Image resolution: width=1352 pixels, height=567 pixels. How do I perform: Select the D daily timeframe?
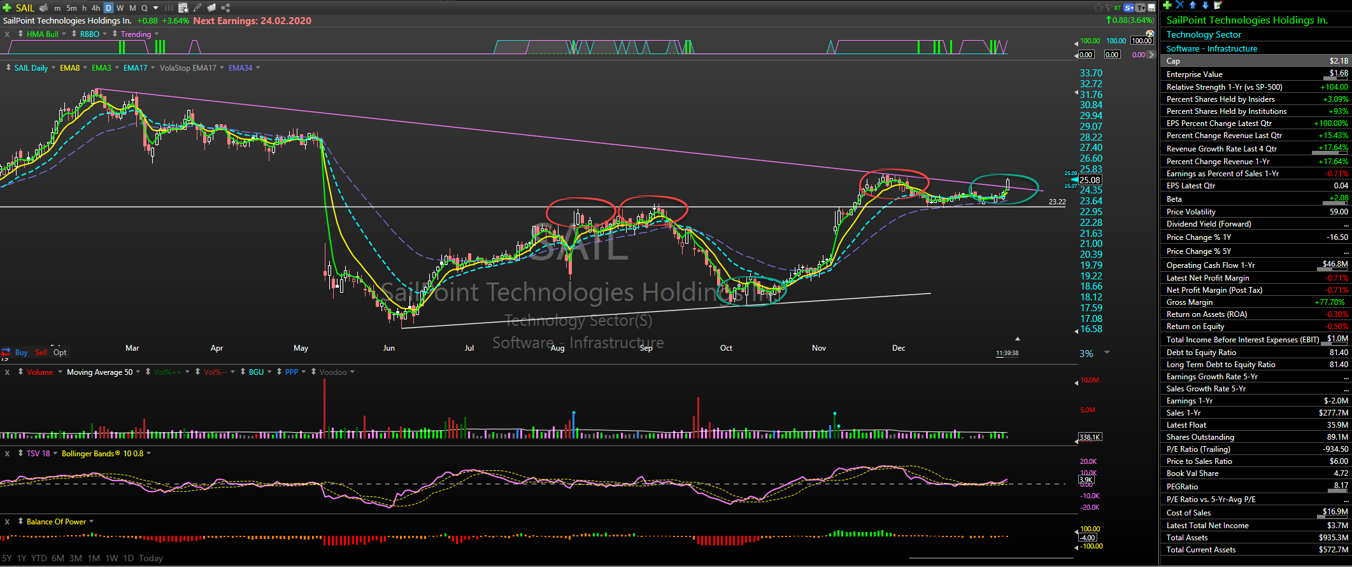pyautogui.click(x=108, y=8)
